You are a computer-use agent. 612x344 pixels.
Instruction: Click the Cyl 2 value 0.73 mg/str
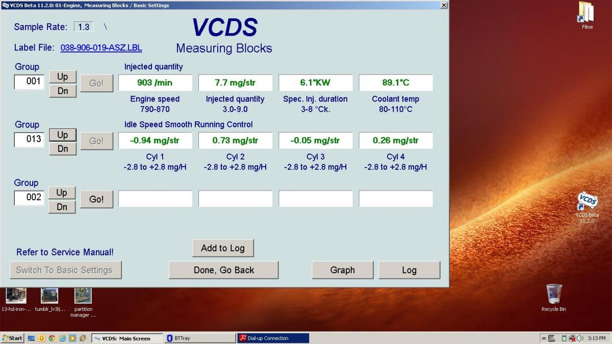click(x=235, y=141)
